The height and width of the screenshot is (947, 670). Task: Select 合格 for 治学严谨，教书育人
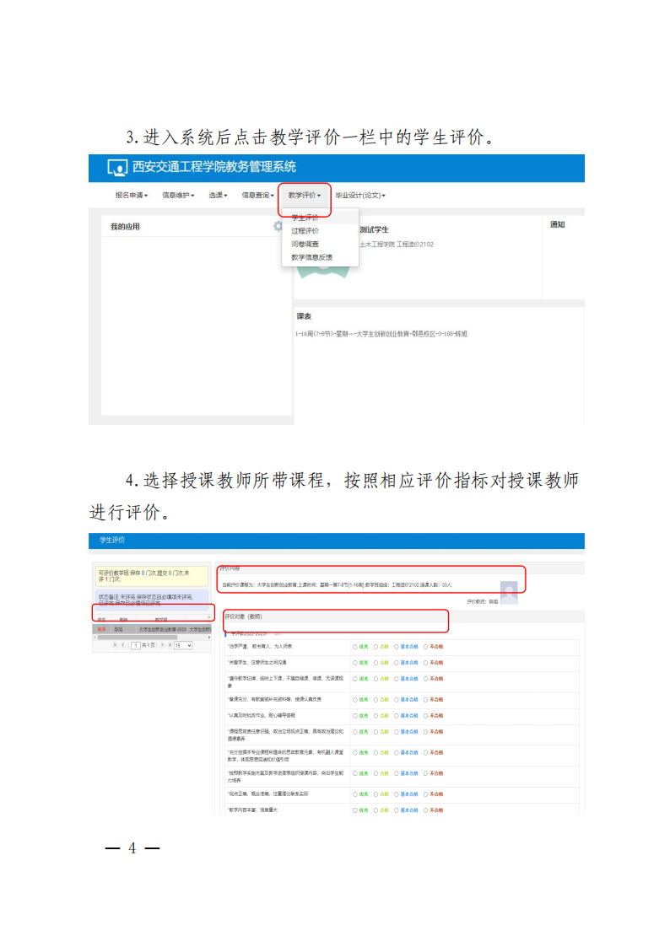coord(376,646)
